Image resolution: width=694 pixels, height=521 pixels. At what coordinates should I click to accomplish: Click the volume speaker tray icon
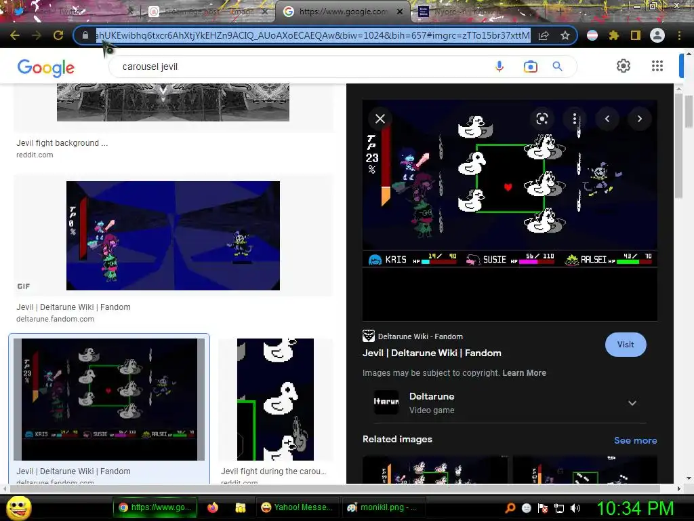tap(575, 508)
